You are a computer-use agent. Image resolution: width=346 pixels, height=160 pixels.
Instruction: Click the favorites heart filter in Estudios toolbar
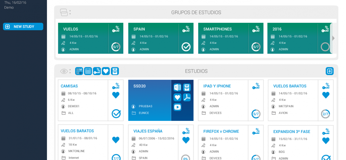[106, 71]
